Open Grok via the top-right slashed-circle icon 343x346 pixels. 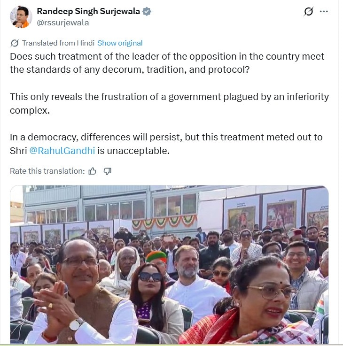click(308, 11)
